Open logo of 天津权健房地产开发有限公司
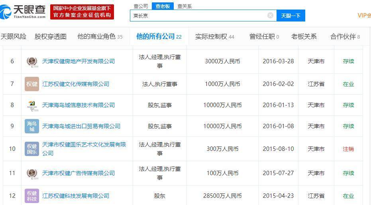The width and height of the screenshot is (371, 205). tap(32, 61)
